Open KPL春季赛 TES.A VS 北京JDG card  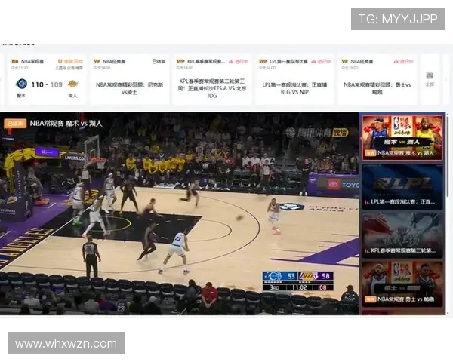[x=212, y=79]
